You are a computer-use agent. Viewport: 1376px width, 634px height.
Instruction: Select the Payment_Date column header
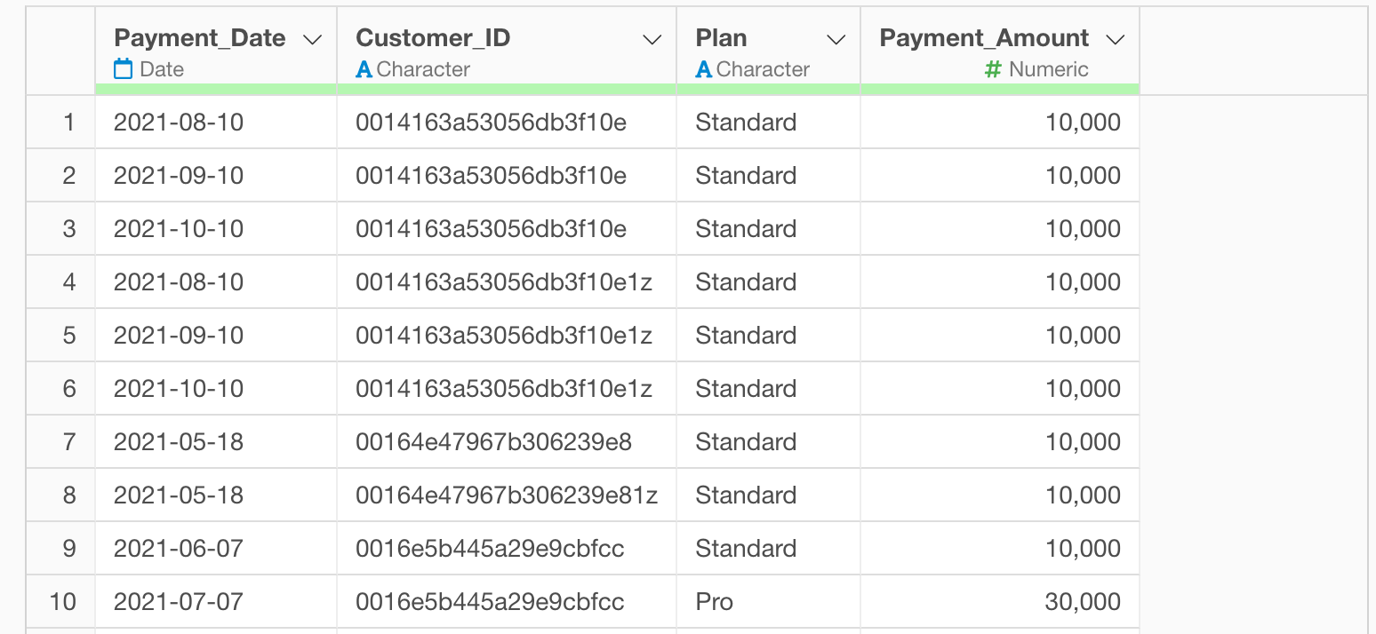200,38
